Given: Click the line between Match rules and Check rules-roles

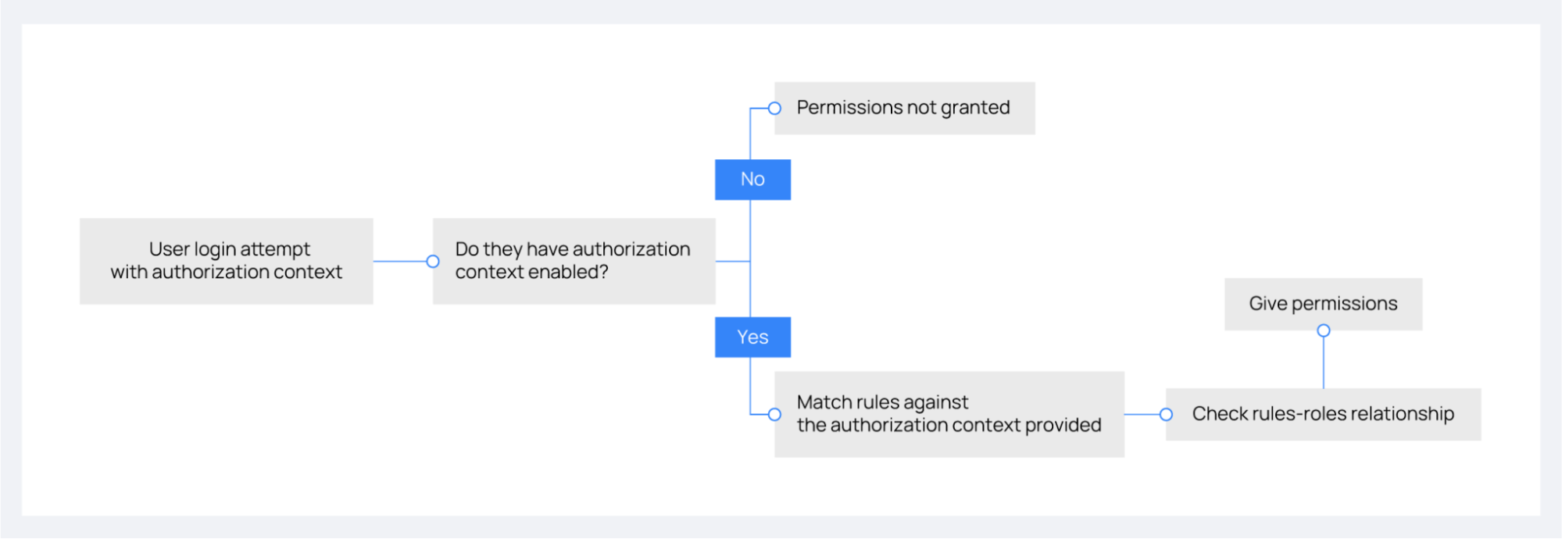Looking at the screenshot, I should click(x=1142, y=414).
